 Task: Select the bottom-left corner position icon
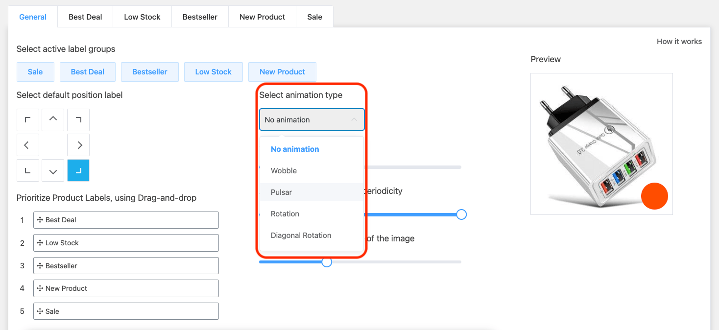(27, 170)
